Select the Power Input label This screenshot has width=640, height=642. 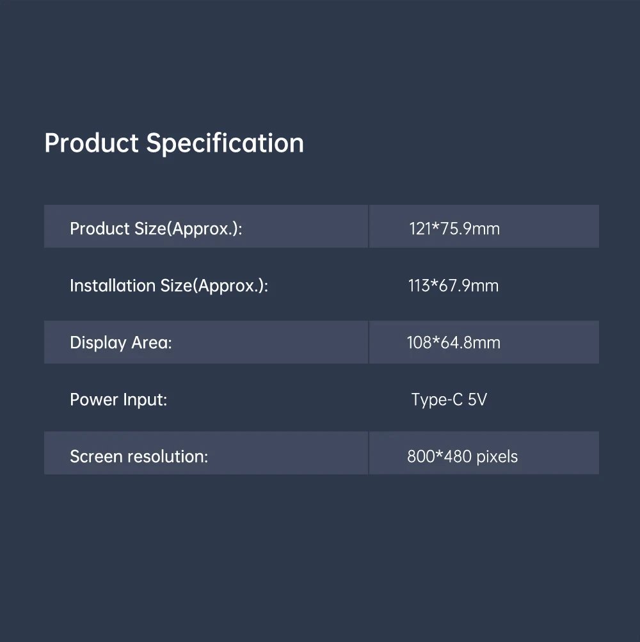[x=118, y=399]
